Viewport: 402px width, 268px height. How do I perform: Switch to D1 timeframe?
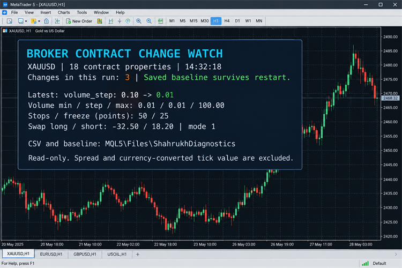click(237, 21)
